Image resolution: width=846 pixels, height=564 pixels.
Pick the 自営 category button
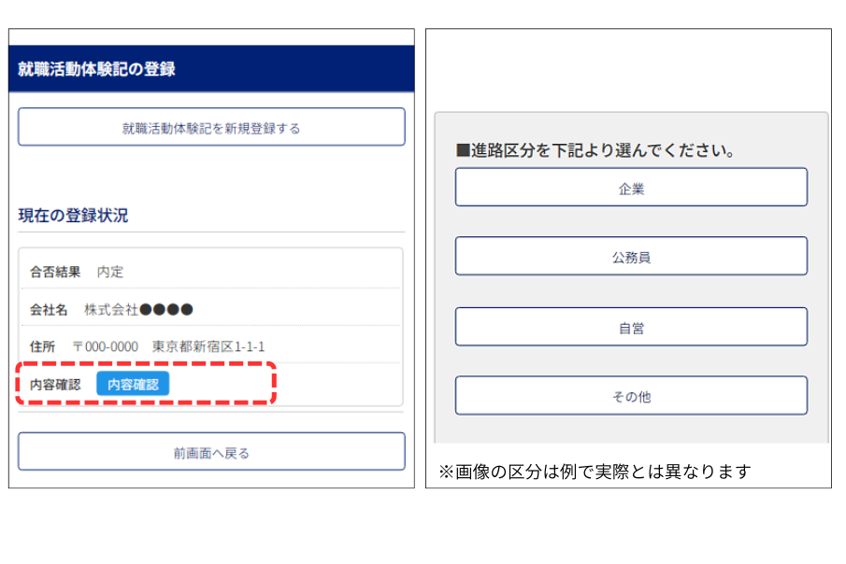pyautogui.click(x=631, y=328)
